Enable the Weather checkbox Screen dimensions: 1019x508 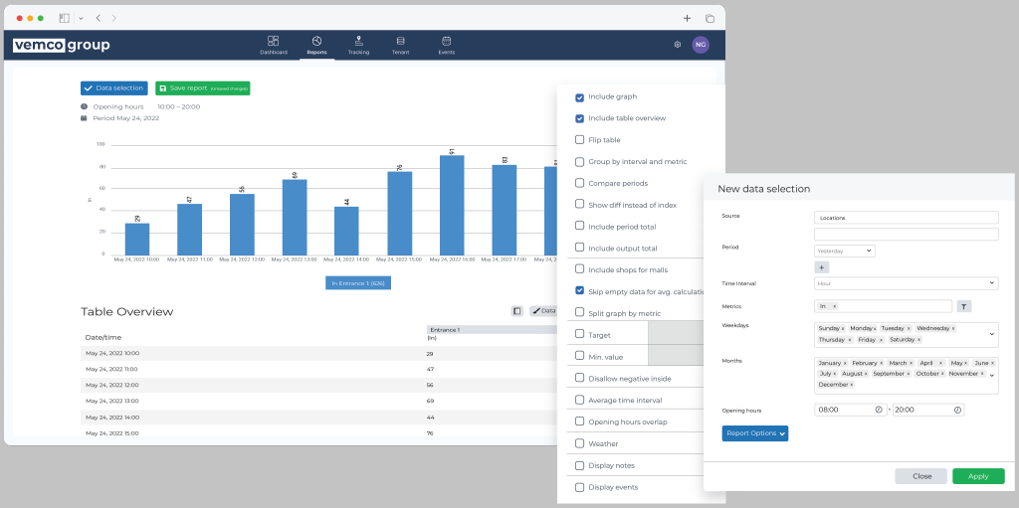(x=580, y=443)
